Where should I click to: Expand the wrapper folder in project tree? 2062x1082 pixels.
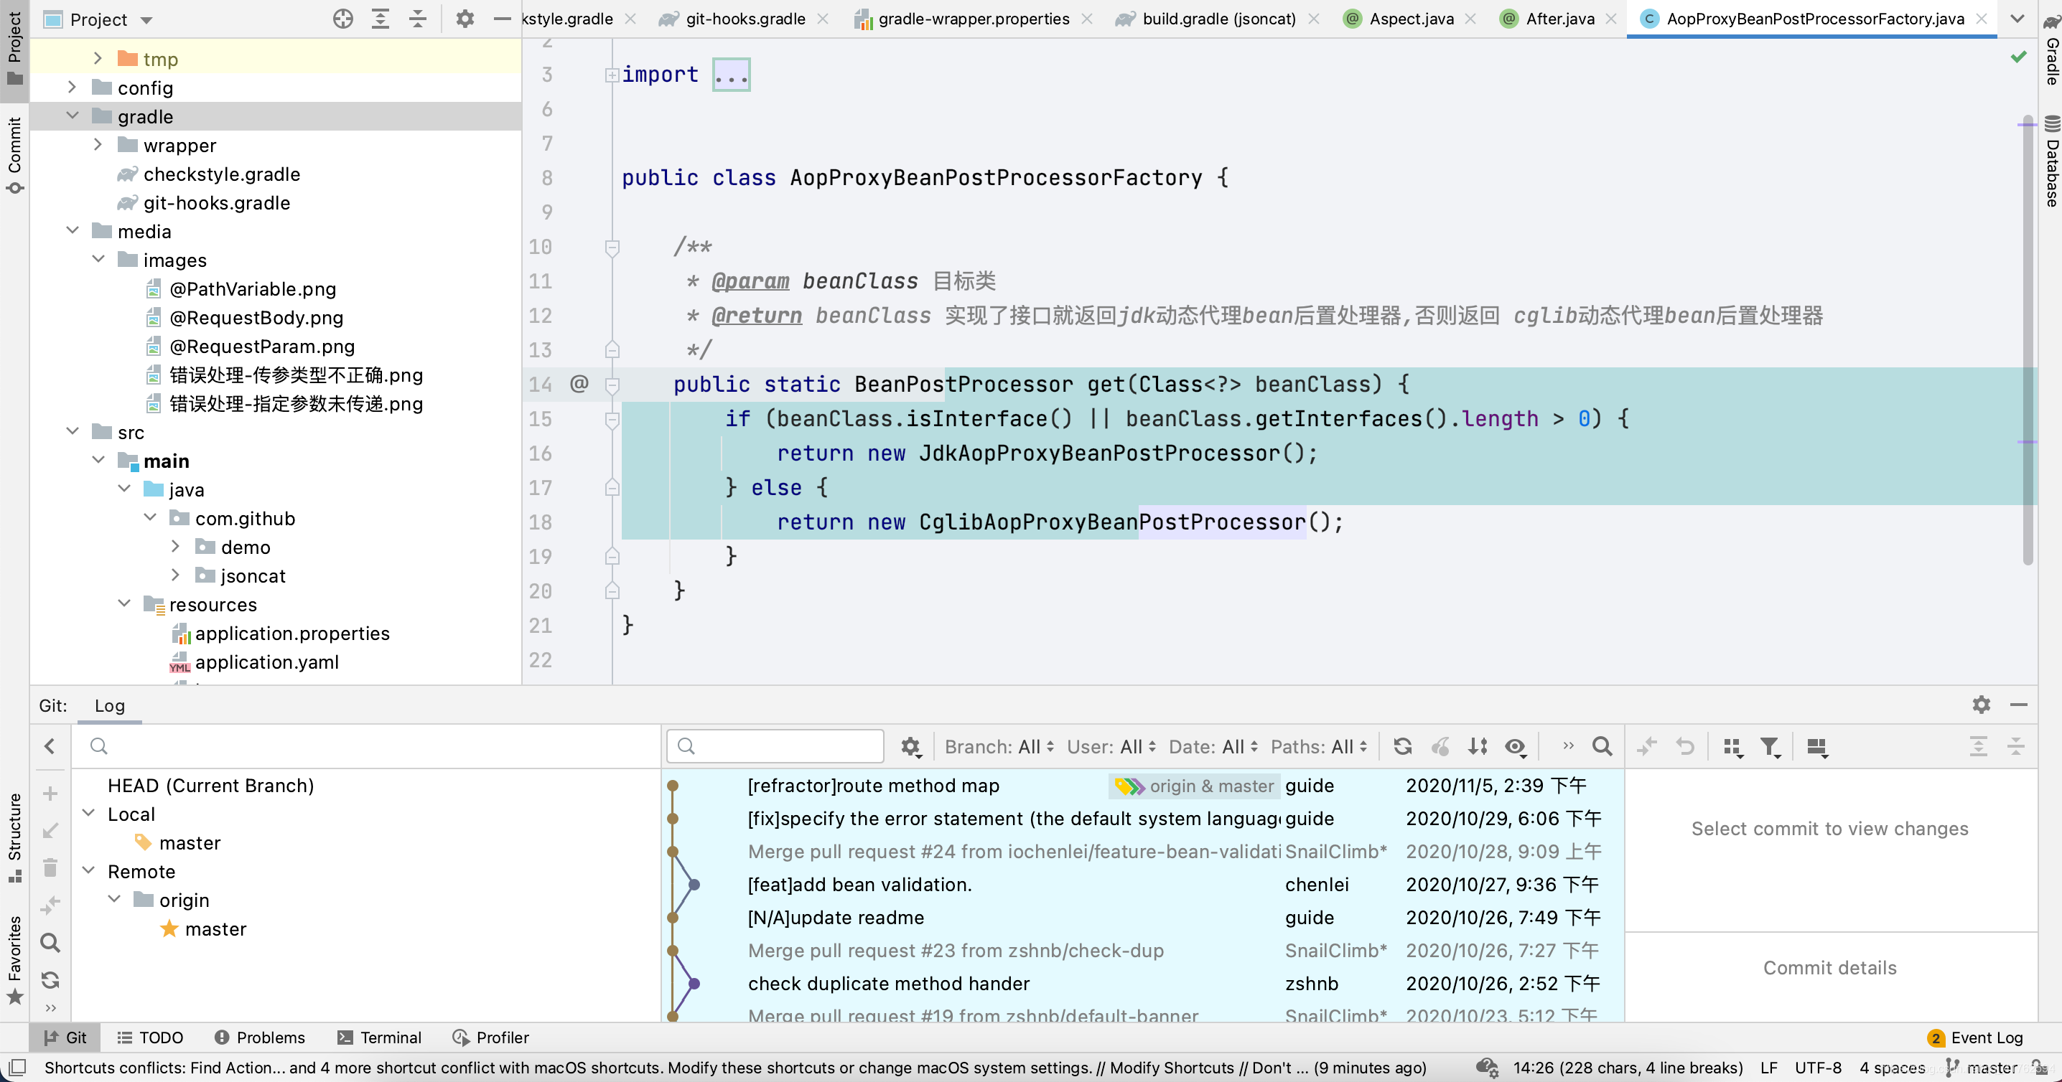pyautogui.click(x=98, y=145)
